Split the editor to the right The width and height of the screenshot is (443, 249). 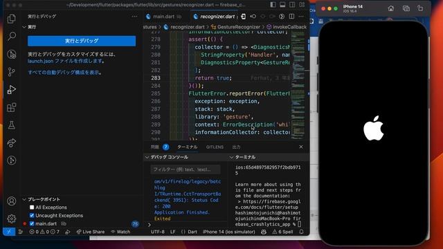pos(291,17)
